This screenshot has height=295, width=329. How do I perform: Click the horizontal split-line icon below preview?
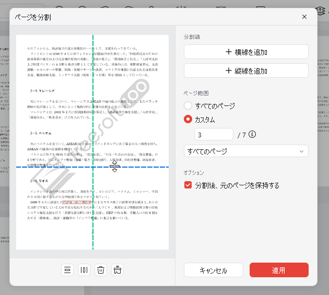point(67,270)
